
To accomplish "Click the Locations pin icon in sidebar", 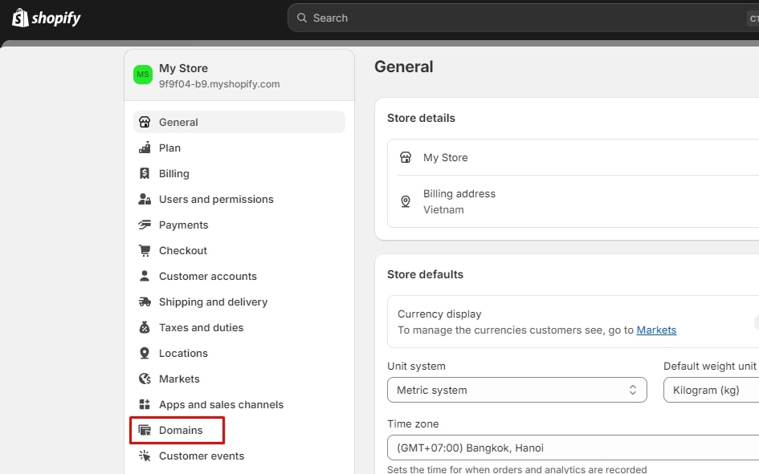I will click(x=145, y=353).
